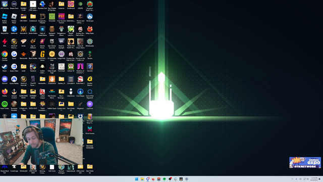Screen dimensions: 323x182
Task: Launch the Blacksmith shortcut
Action: click(24, 55)
